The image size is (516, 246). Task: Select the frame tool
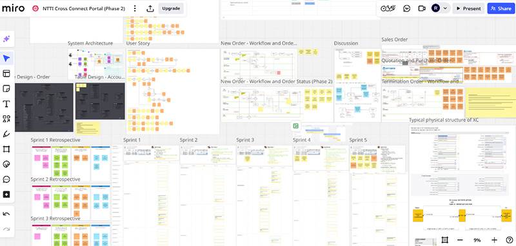(6, 149)
